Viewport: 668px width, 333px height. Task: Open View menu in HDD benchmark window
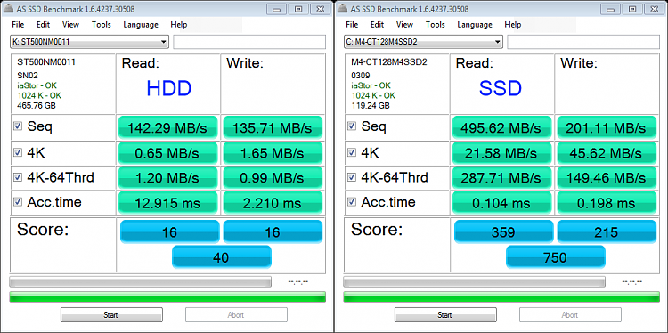tap(70, 25)
